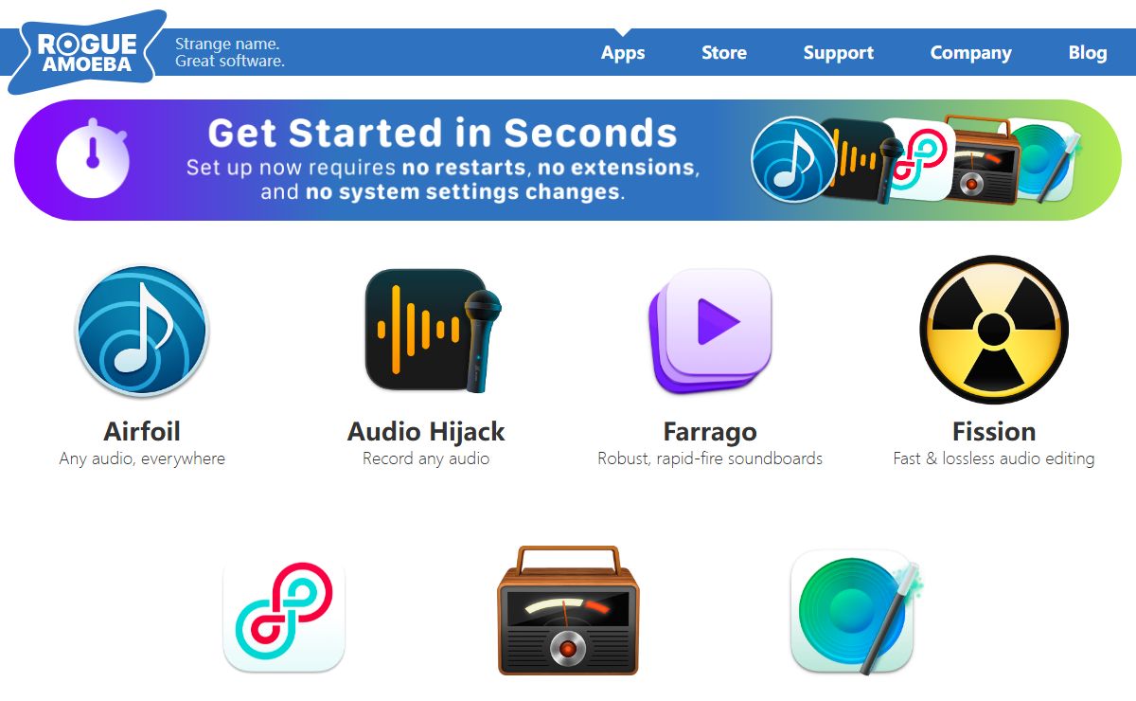This screenshot has height=701, width=1136.
Task: Click the Airfoil music note icon
Action: (x=142, y=331)
